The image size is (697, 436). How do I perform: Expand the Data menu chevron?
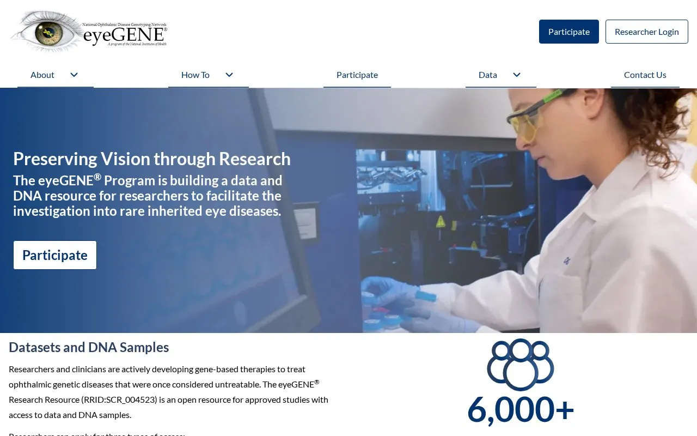517,75
